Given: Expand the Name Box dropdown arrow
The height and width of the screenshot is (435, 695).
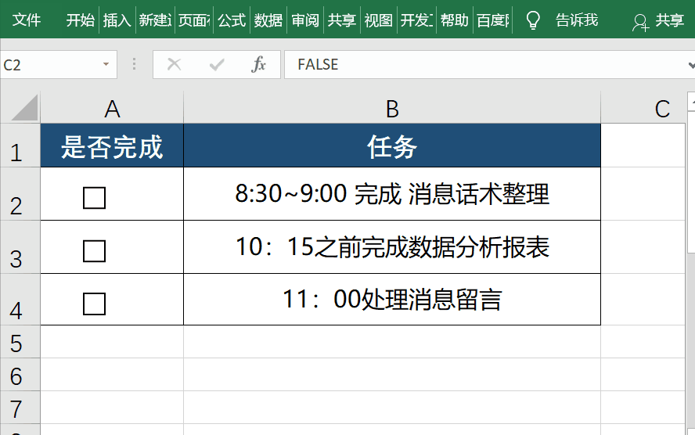Looking at the screenshot, I should tap(106, 65).
